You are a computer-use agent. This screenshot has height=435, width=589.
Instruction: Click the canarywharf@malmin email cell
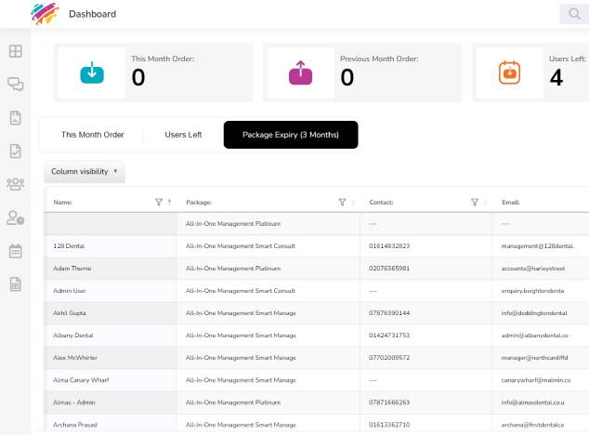click(x=536, y=380)
